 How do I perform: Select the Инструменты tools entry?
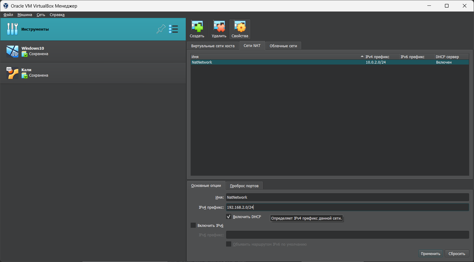93,29
